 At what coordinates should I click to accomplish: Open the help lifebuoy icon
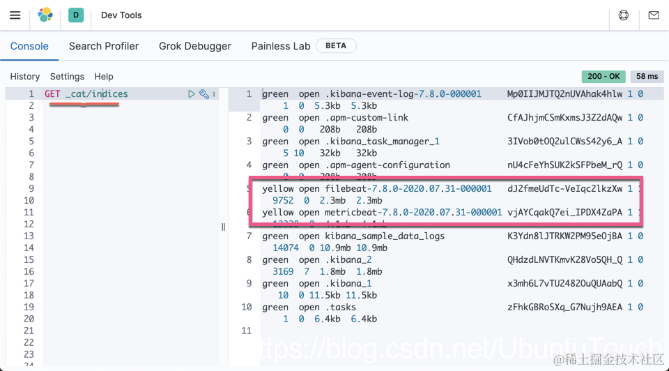(x=623, y=15)
